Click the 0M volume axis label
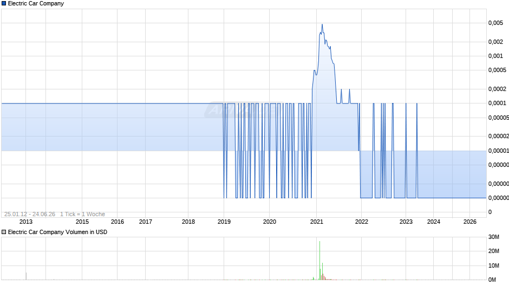The height and width of the screenshot is (285, 509). [x=492, y=280]
